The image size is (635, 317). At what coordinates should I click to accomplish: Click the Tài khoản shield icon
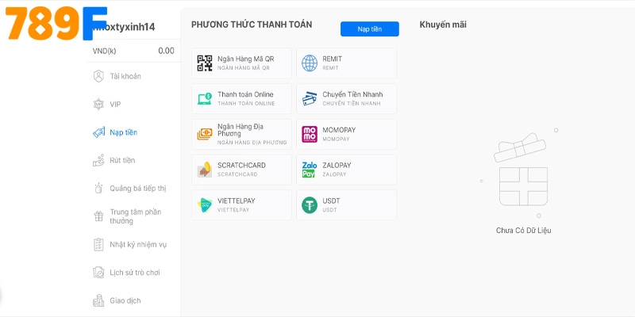tap(98, 76)
